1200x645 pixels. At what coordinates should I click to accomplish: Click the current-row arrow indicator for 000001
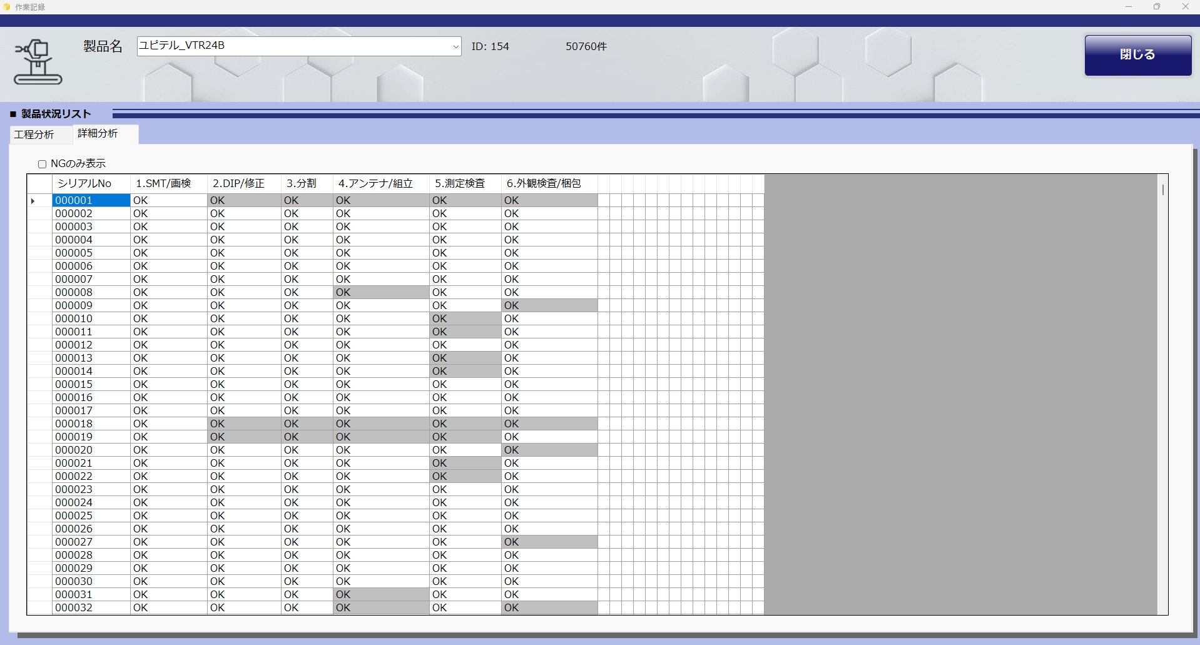[x=33, y=201]
